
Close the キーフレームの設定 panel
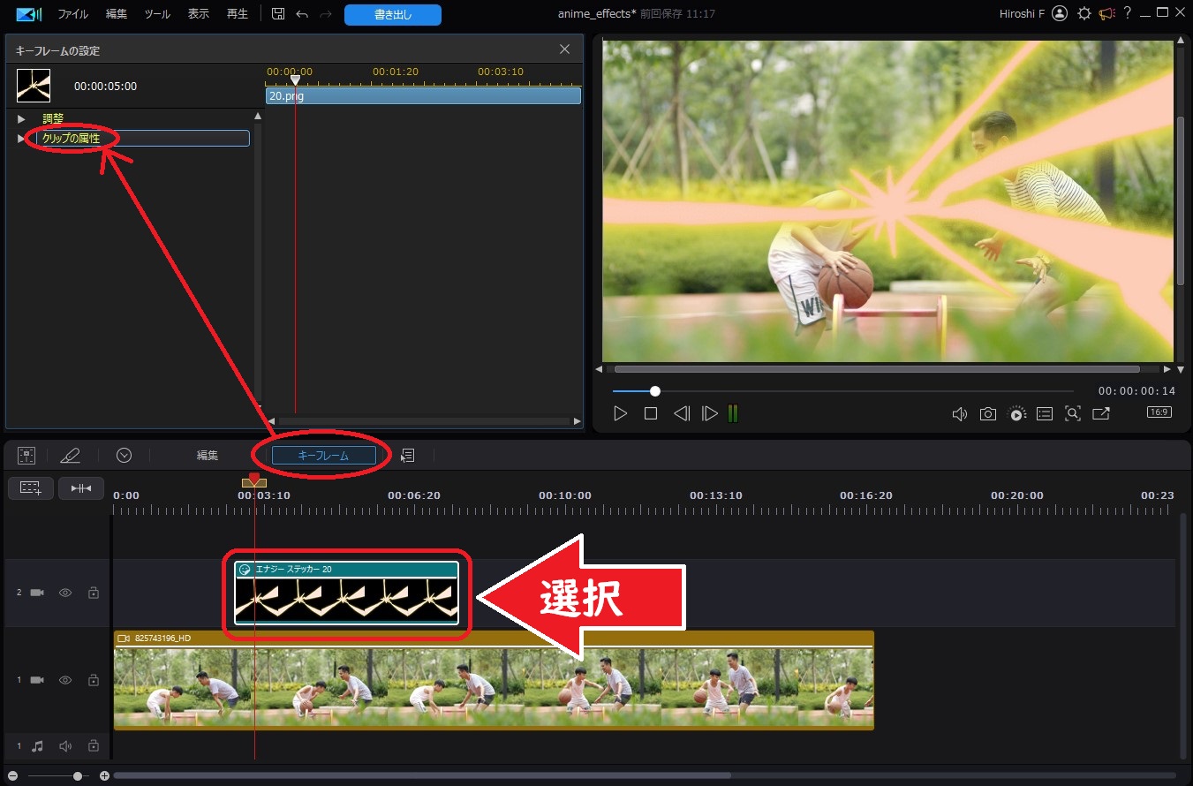tap(565, 49)
